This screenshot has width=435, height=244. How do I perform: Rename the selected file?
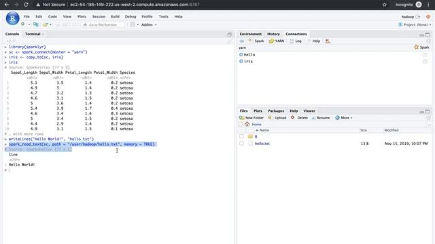[320, 118]
